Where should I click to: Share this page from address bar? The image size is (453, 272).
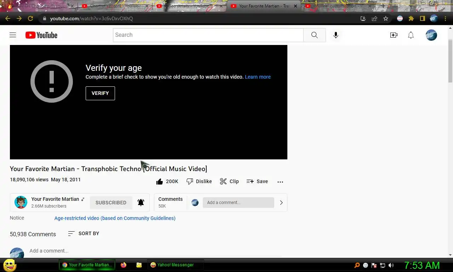[x=374, y=18]
